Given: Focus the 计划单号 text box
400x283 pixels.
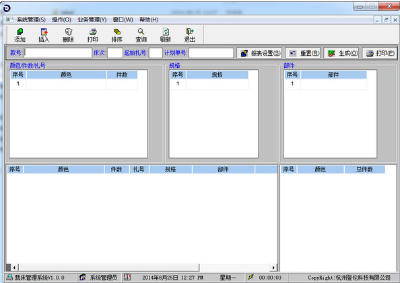Looking at the screenshot, I should [x=211, y=53].
